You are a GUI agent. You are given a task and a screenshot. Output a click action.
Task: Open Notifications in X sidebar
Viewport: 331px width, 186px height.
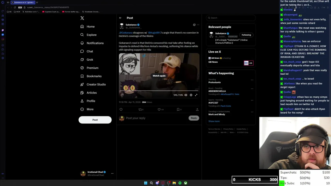92,43
